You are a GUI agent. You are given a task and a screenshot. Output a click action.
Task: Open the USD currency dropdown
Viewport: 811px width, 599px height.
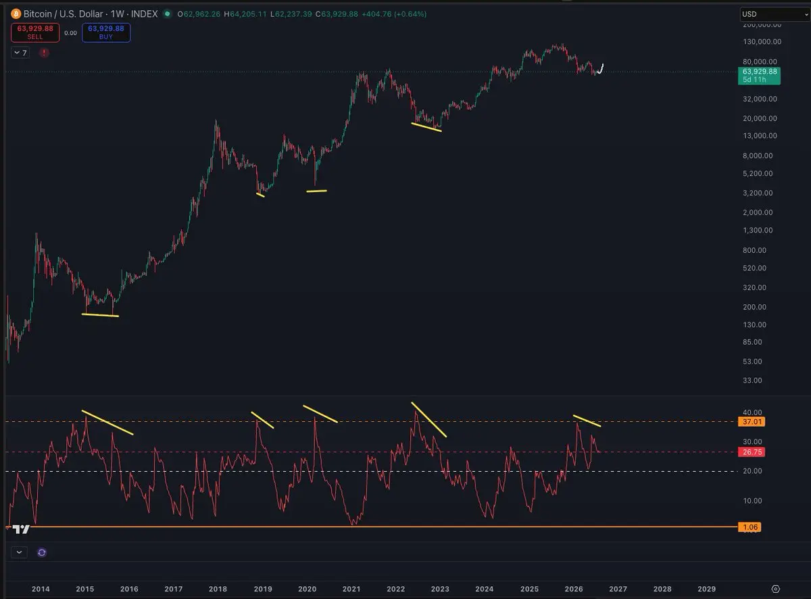click(x=773, y=14)
